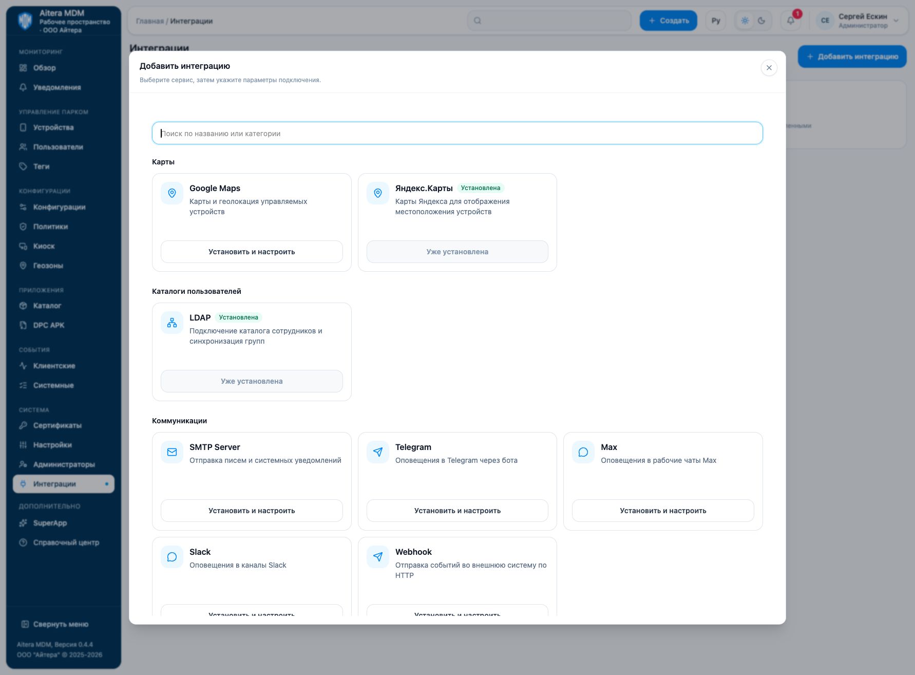The height and width of the screenshot is (675, 915).
Task: Open Пользователи sidebar item
Action: point(64,147)
